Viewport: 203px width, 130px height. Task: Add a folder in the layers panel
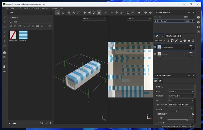(189, 41)
